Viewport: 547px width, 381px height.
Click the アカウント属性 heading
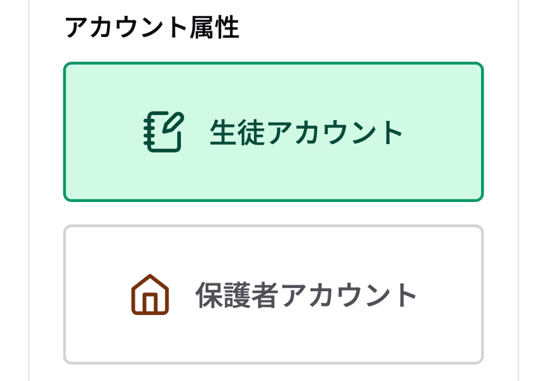(x=152, y=28)
